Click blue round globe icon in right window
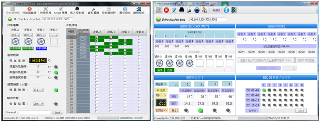Image resolution: width=320 pixels, height=122 pixels. tap(197, 10)
